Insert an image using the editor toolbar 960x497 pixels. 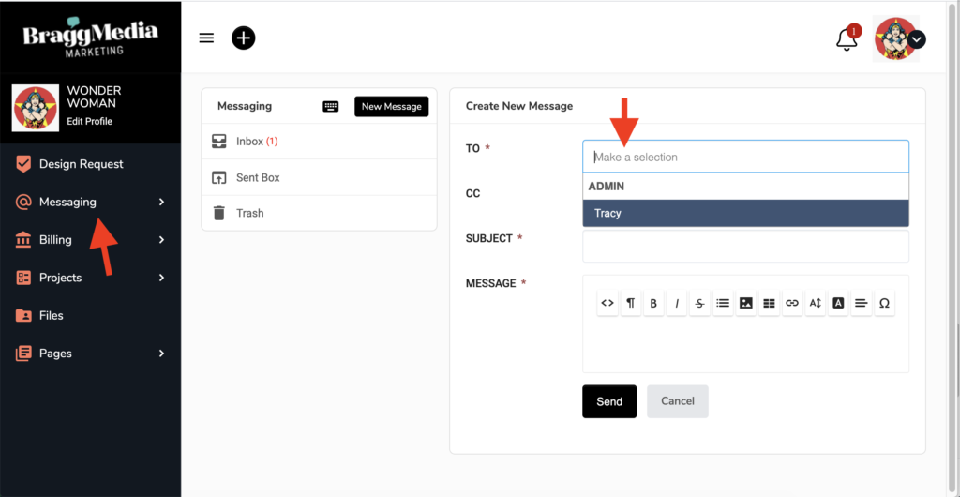(x=746, y=303)
